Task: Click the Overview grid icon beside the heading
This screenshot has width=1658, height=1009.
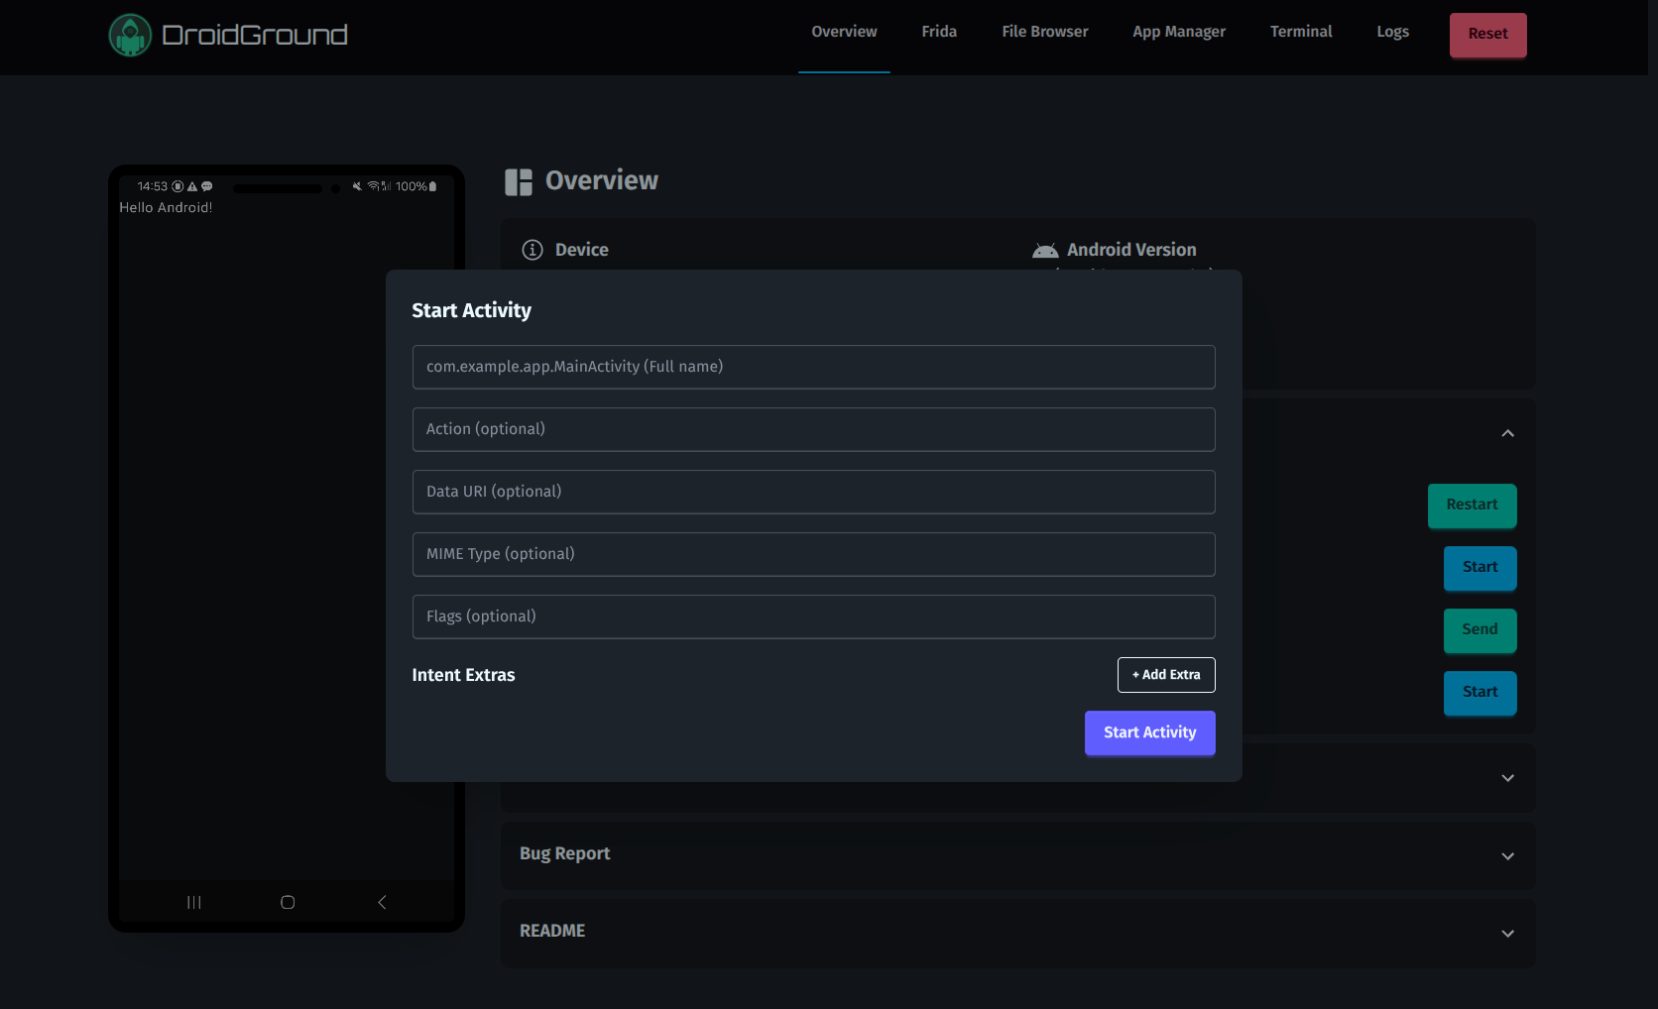Action: coord(519,180)
